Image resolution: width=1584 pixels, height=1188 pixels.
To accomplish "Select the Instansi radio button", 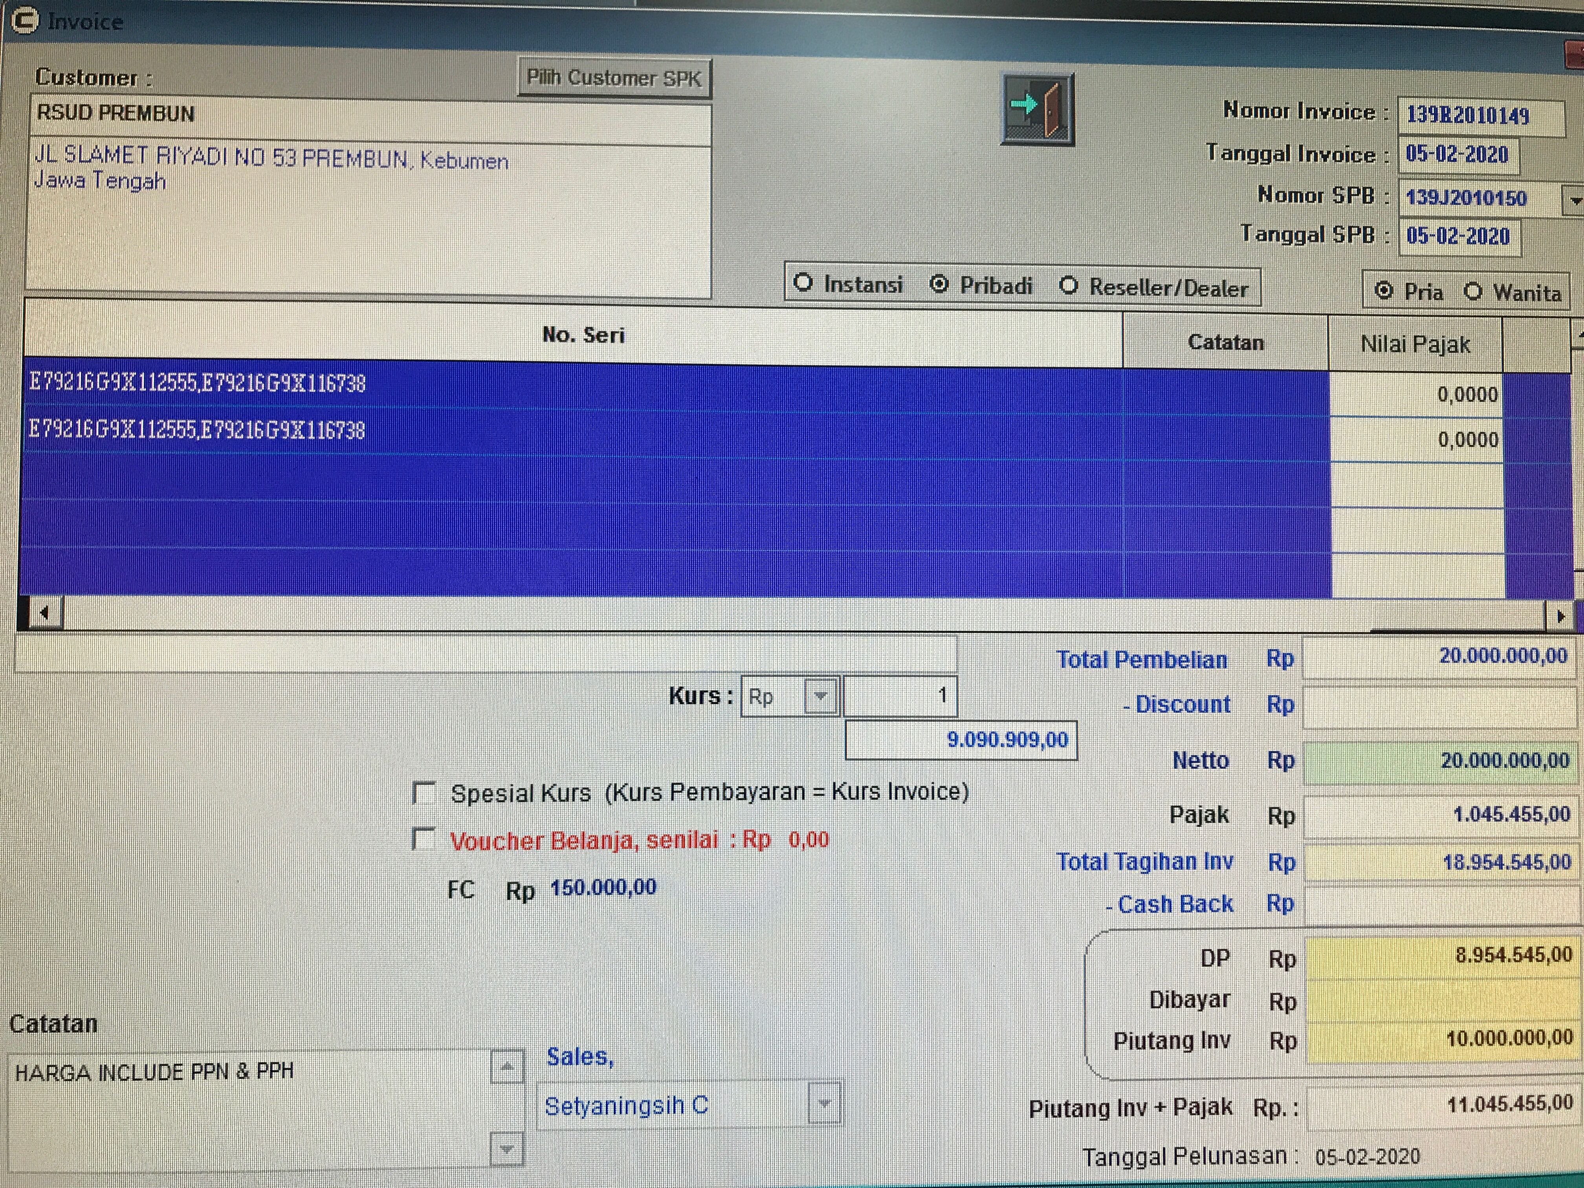I will point(803,283).
